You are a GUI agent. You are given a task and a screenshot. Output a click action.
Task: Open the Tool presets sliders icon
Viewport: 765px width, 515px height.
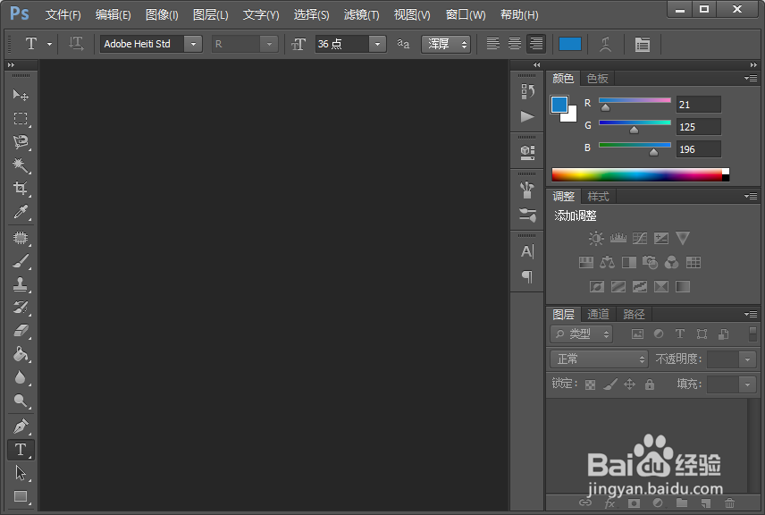(527, 215)
